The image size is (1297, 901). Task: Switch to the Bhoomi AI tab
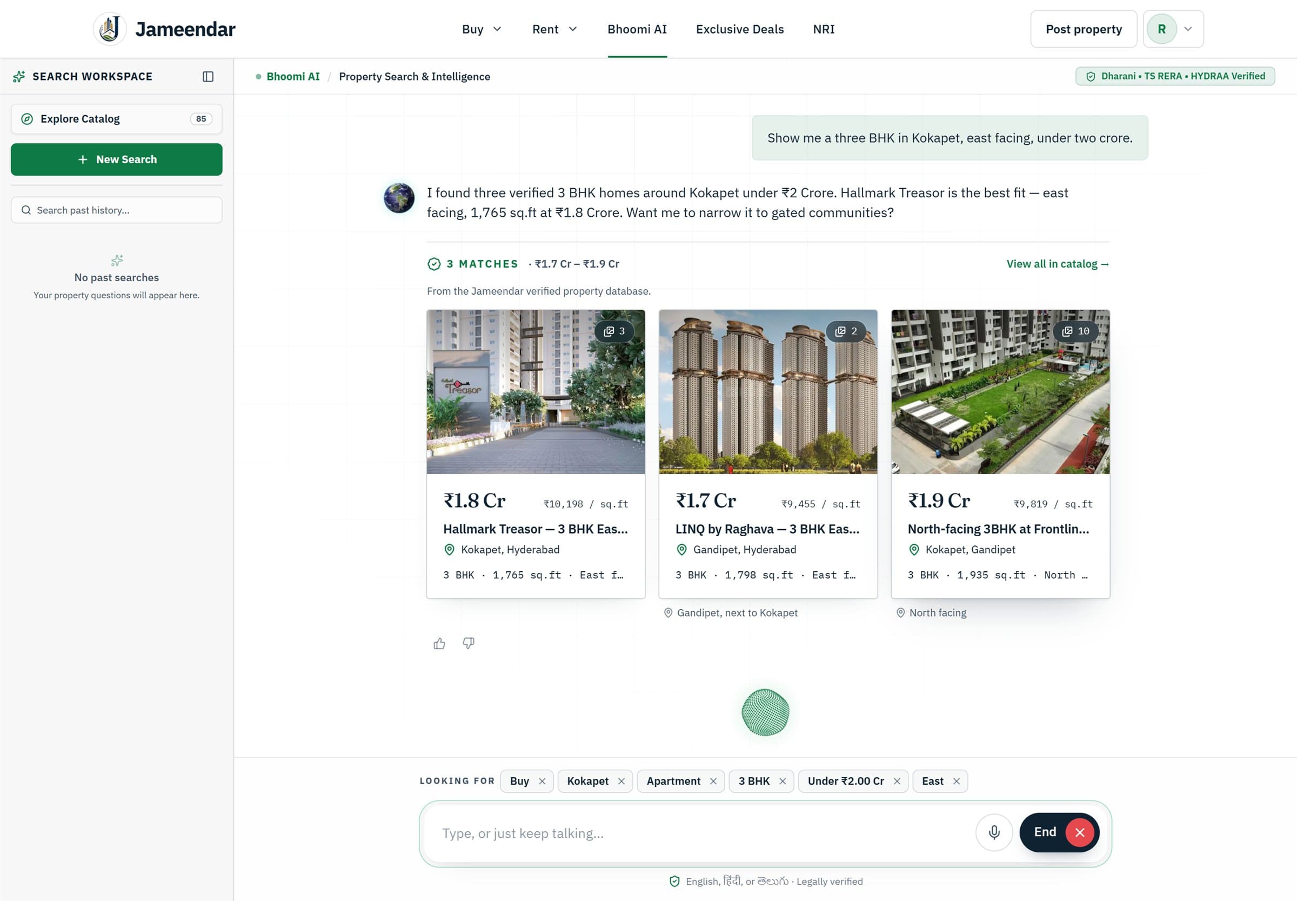tap(637, 29)
